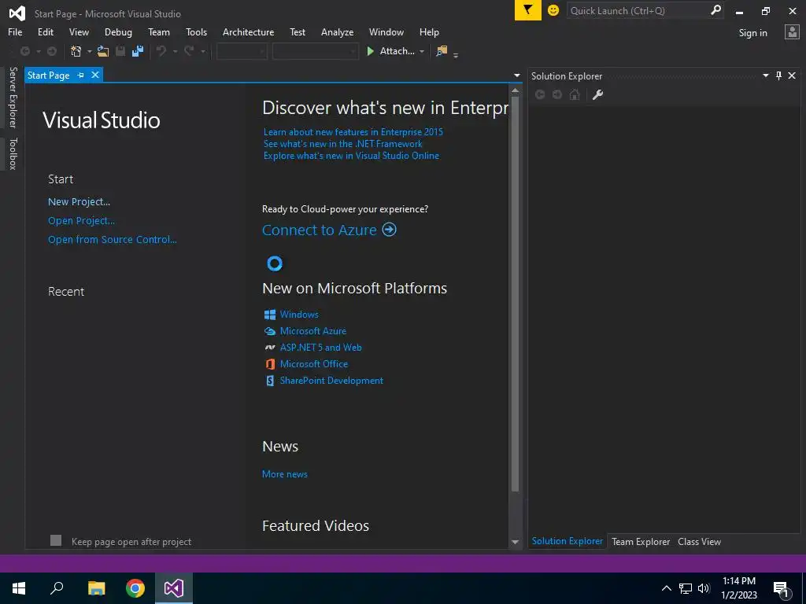Open the Undo history dropdown arrow
The height and width of the screenshot is (604, 806).
[x=175, y=51]
